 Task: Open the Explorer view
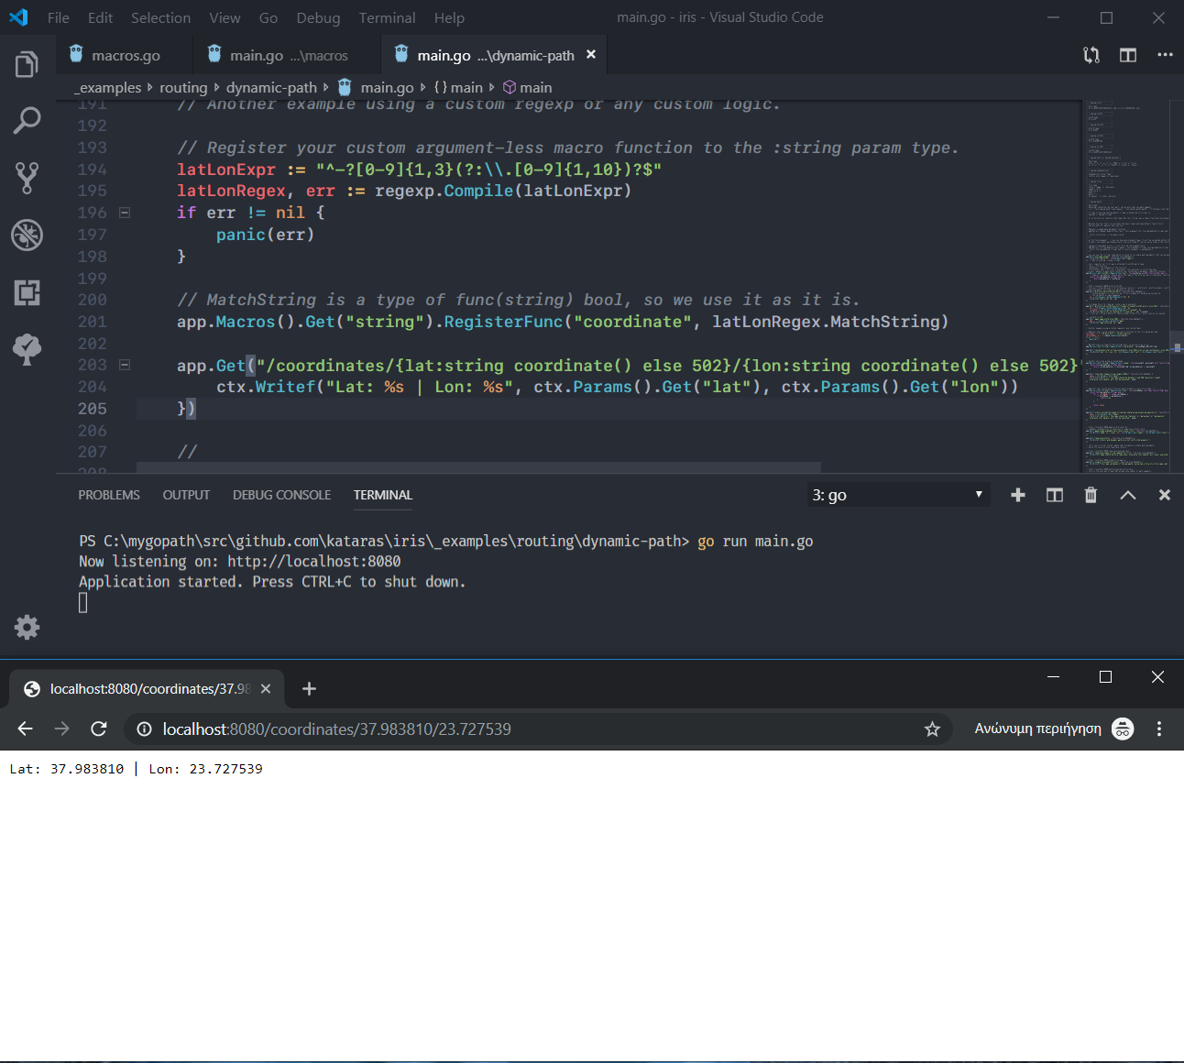point(26,64)
